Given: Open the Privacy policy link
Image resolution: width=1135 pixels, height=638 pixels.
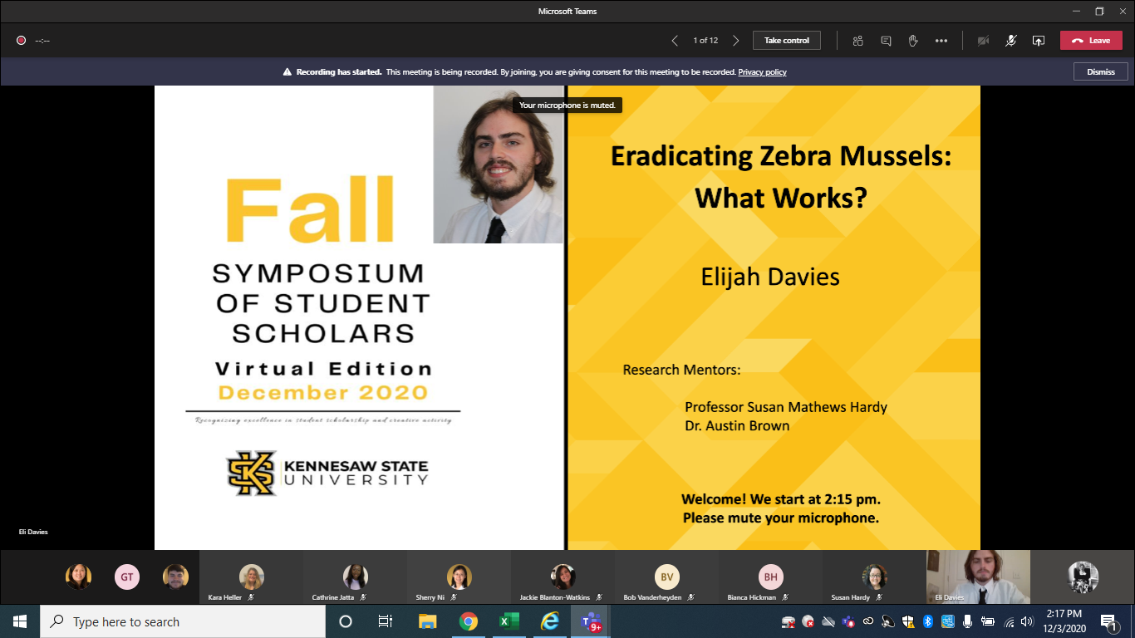Looking at the screenshot, I should pyautogui.click(x=762, y=72).
